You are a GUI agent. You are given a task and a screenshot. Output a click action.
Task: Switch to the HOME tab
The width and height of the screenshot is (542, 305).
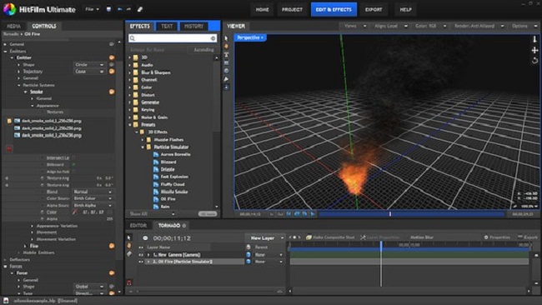click(x=263, y=10)
